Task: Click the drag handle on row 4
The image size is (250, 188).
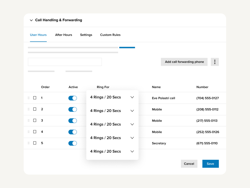Action: pos(29,132)
